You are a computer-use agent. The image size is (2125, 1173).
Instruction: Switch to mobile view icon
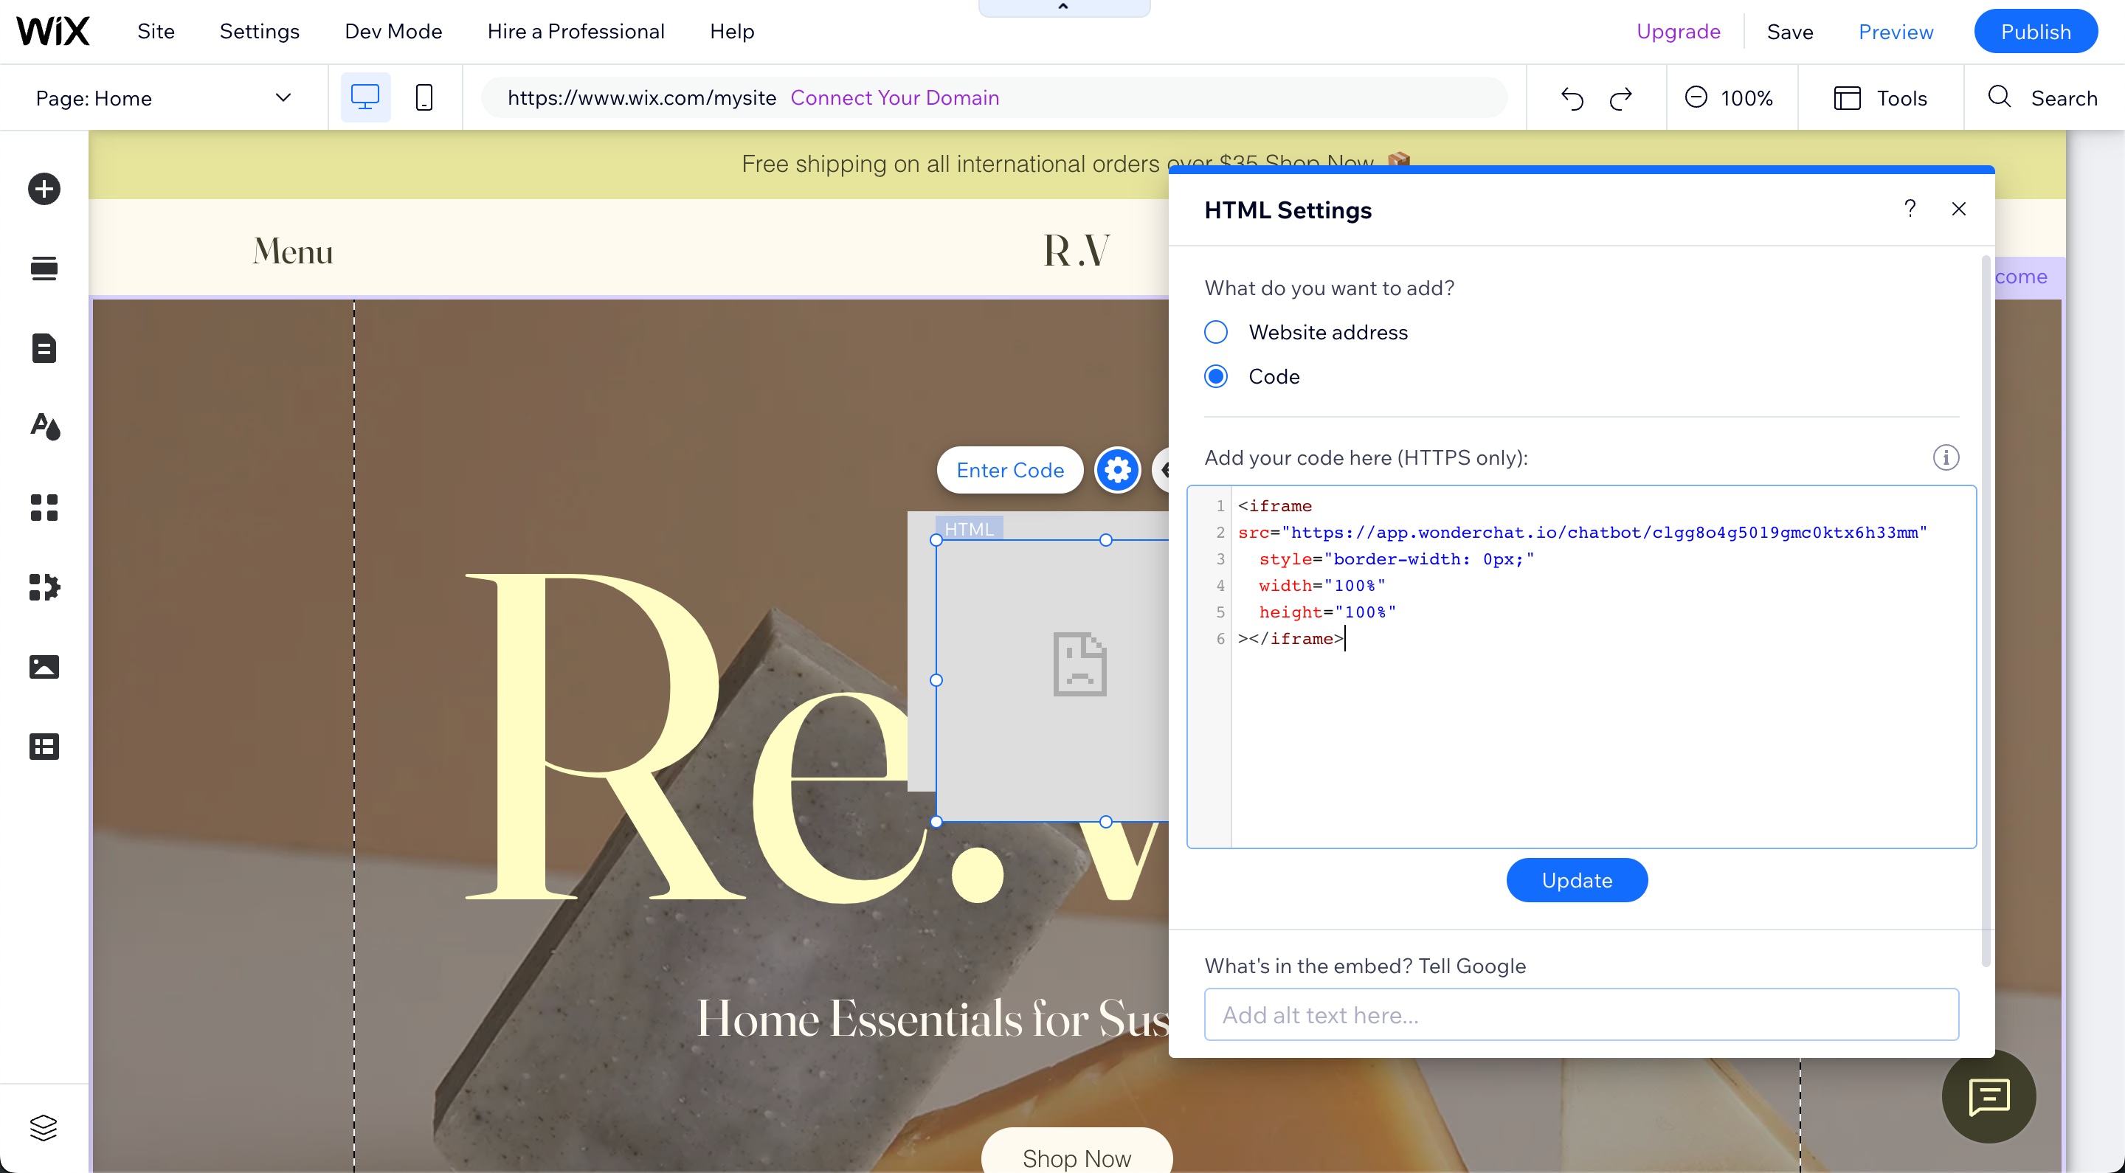click(424, 97)
